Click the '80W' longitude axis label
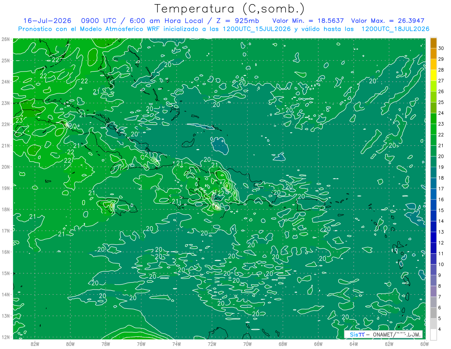 point(70,344)
